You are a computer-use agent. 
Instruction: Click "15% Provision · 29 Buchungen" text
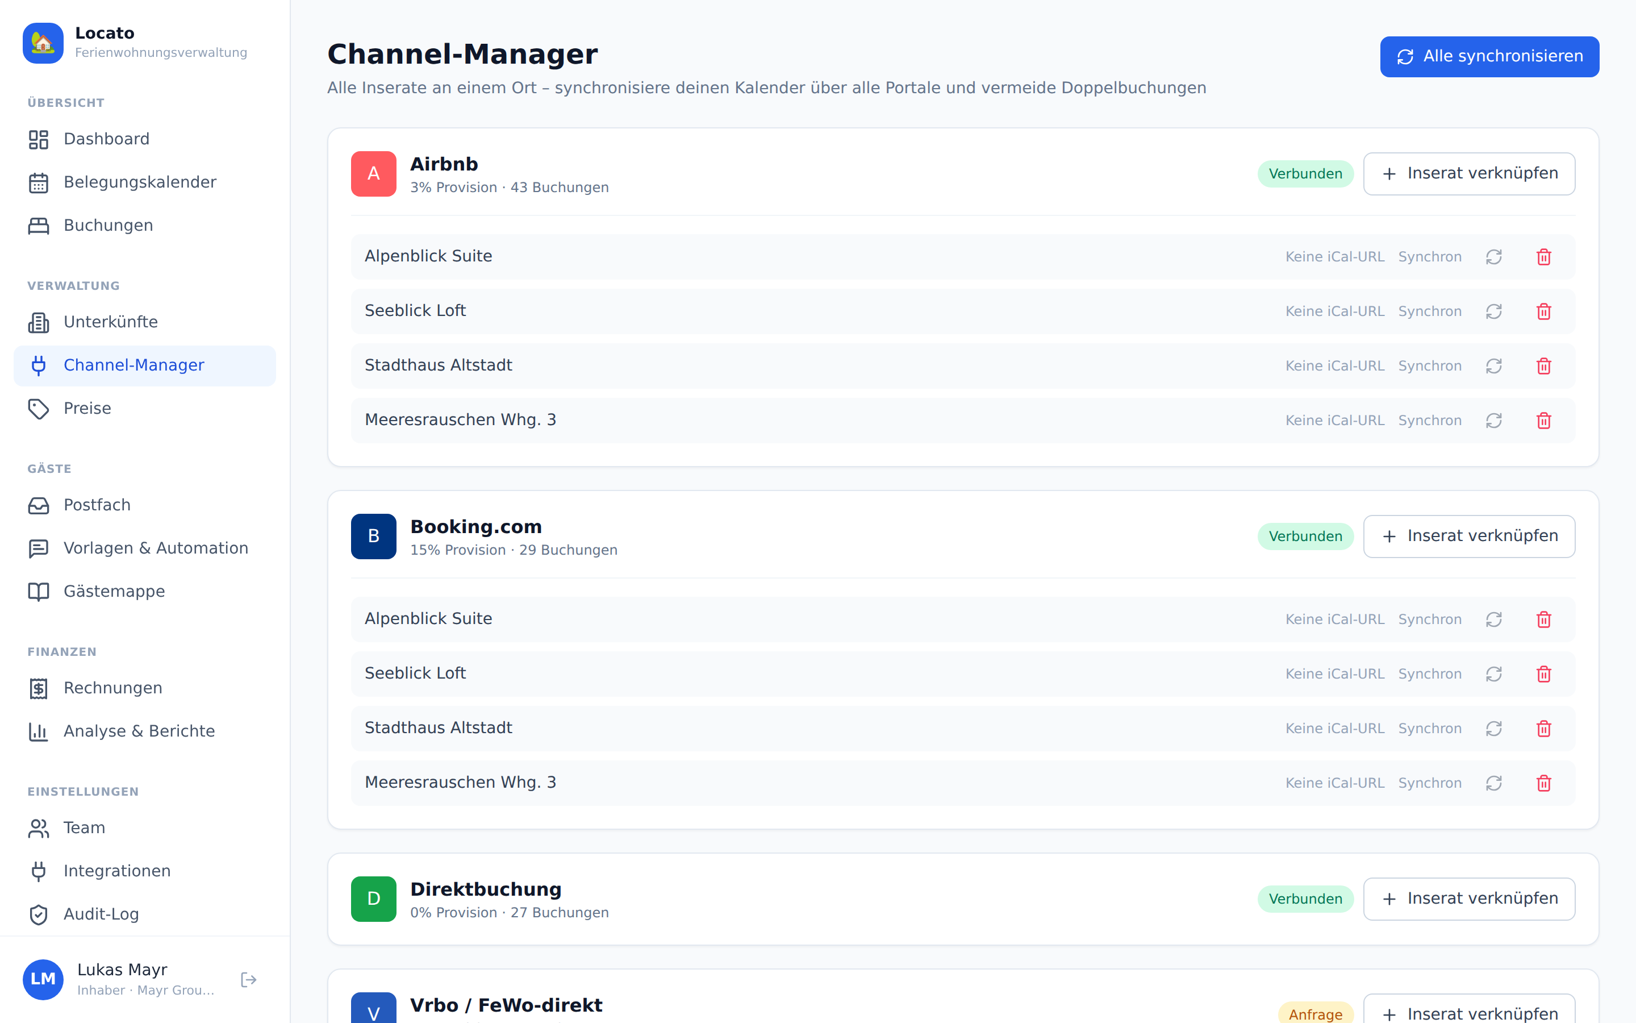coord(514,550)
